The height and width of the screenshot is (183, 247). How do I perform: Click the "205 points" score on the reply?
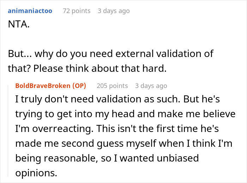click(112, 86)
